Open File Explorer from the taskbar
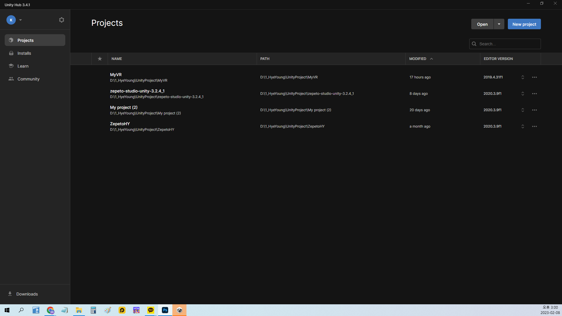The width and height of the screenshot is (562, 316). [x=79, y=310]
